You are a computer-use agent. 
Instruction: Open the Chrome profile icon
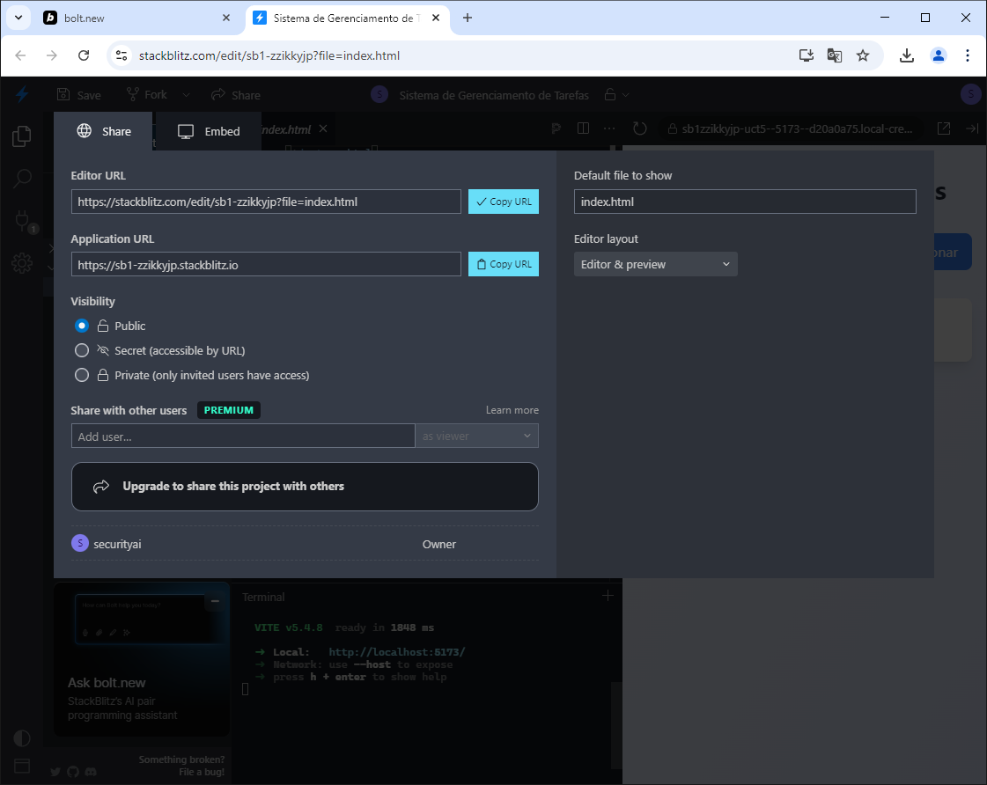[938, 55]
